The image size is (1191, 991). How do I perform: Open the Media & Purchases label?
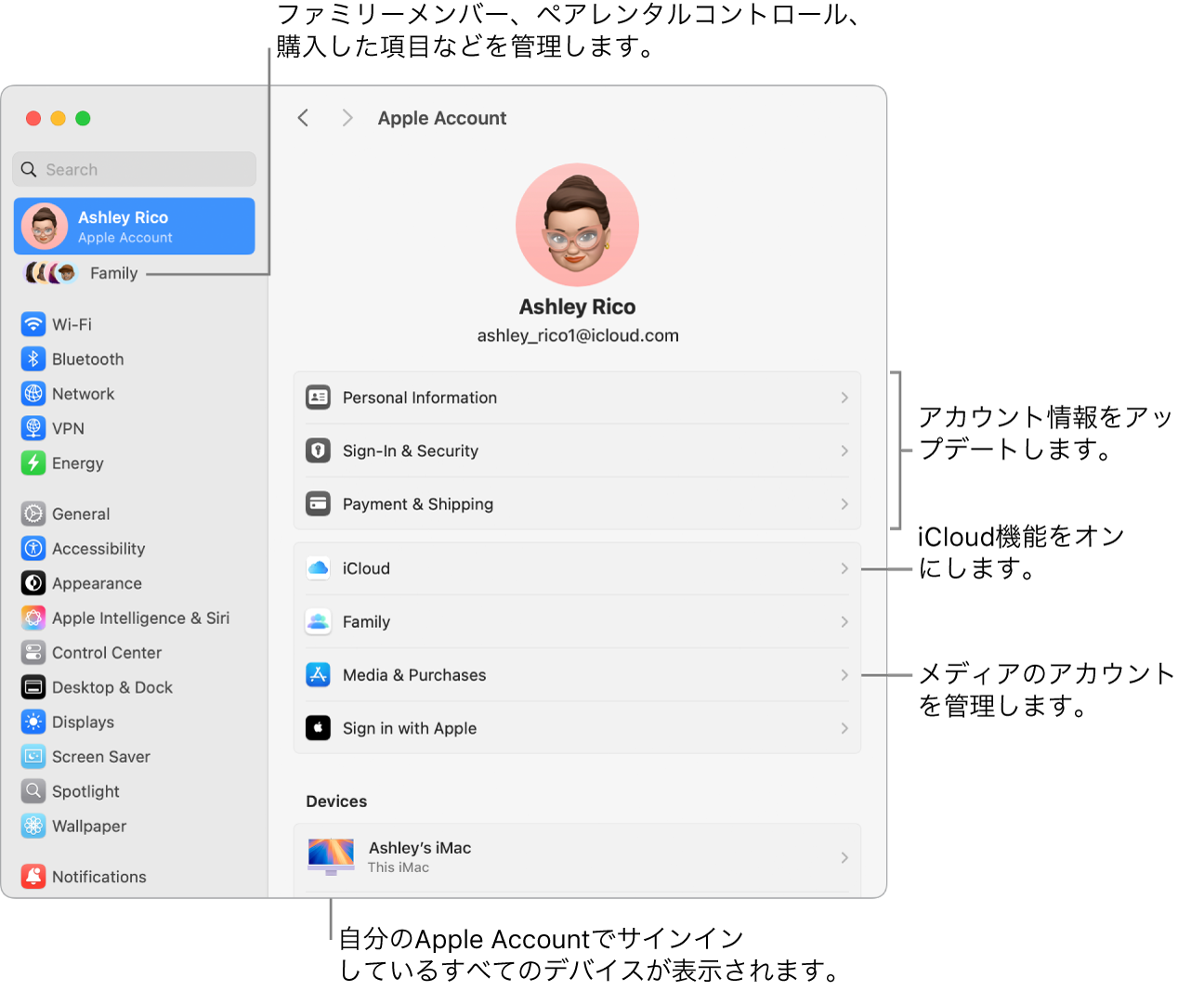(414, 675)
